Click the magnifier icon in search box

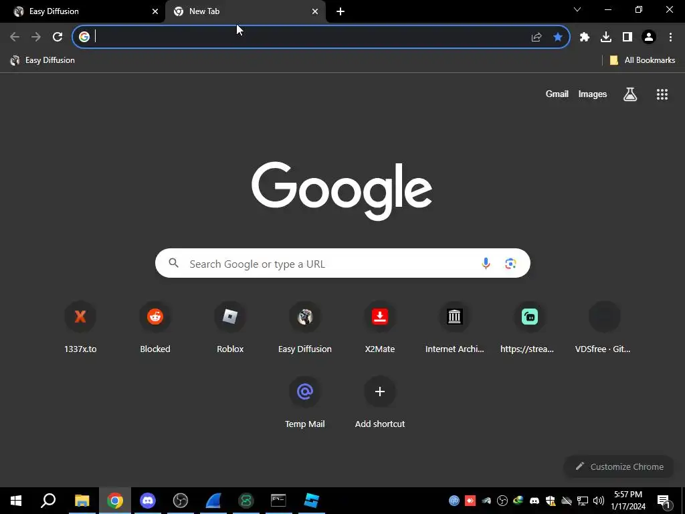173,263
